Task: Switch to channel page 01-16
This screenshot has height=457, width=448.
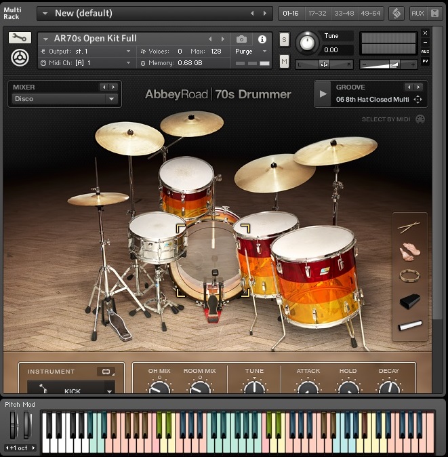Action: (x=291, y=13)
